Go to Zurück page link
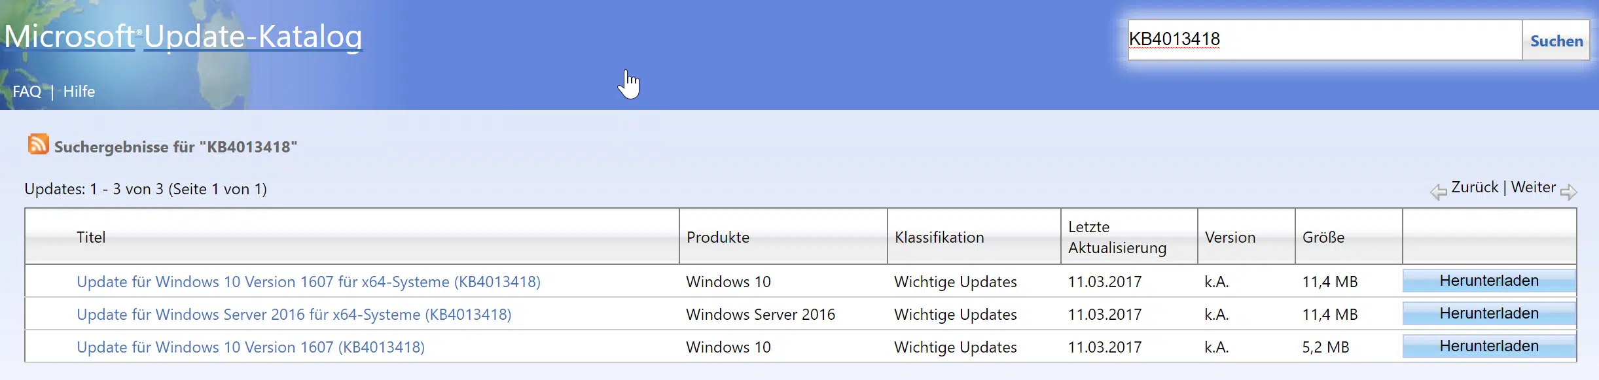Image resolution: width=1599 pixels, height=380 pixels. click(x=1475, y=188)
